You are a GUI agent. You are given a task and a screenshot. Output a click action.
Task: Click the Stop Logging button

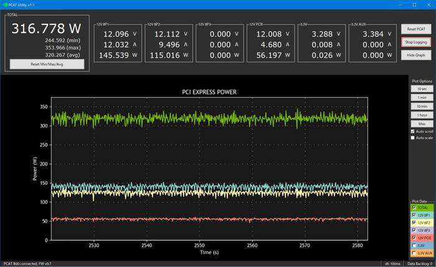point(416,42)
